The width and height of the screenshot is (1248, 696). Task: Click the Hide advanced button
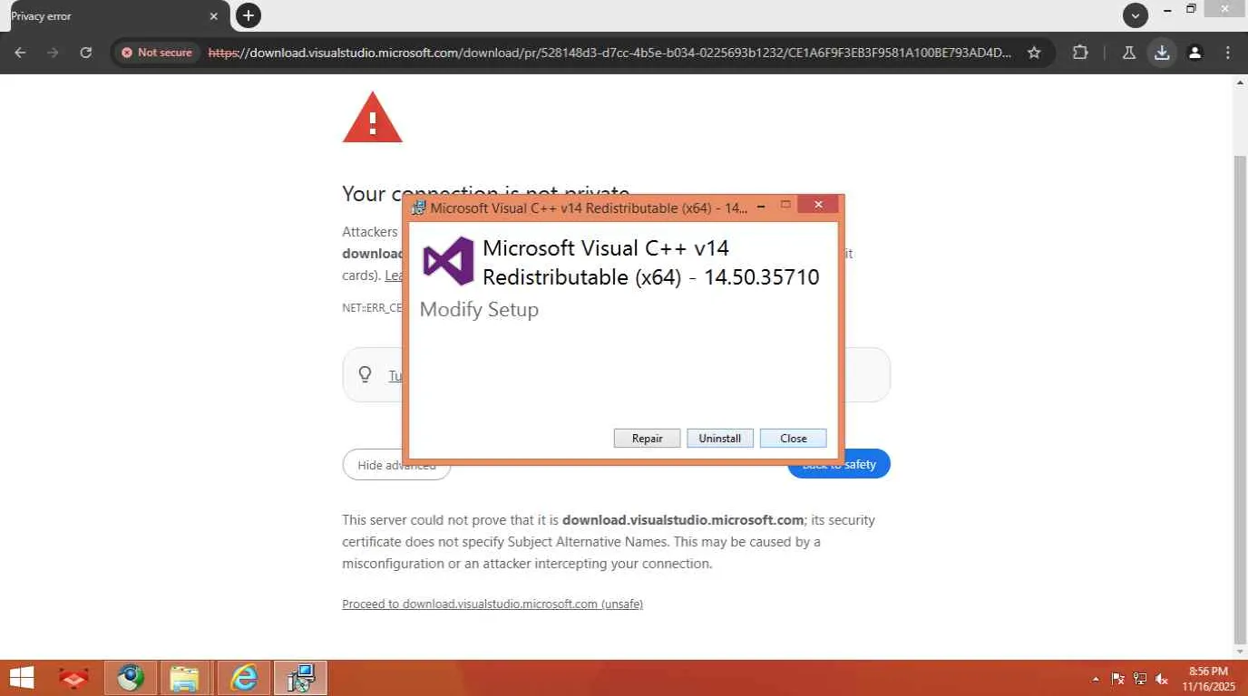[x=396, y=465]
